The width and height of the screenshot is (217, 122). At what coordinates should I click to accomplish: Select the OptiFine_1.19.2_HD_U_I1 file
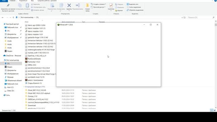[37, 56]
